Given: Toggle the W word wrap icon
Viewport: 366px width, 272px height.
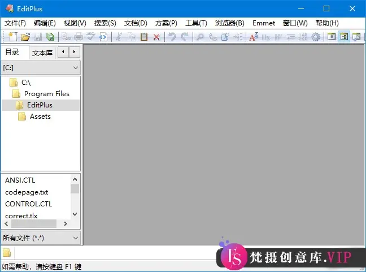Looking at the screenshot, I should tap(278, 37).
